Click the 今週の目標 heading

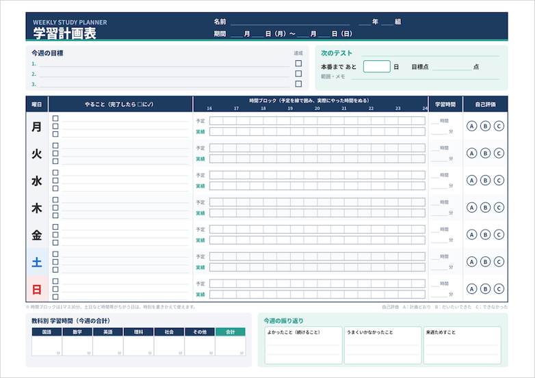(47, 53)
